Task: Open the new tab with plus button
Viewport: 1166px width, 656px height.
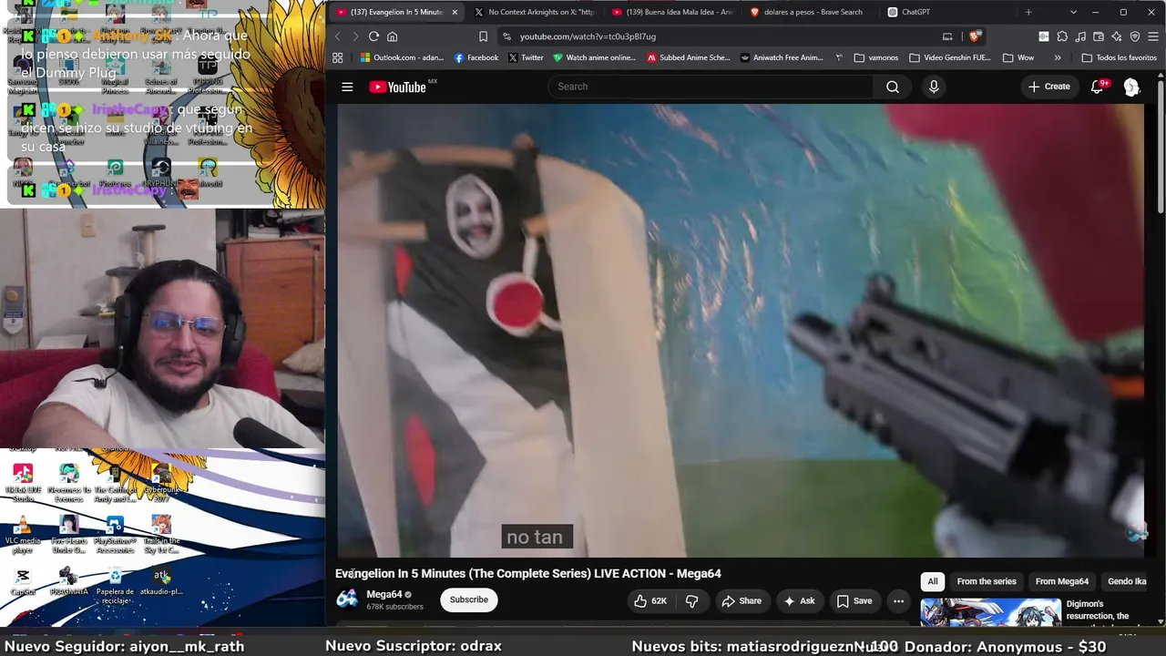Action: point(1028,12)
